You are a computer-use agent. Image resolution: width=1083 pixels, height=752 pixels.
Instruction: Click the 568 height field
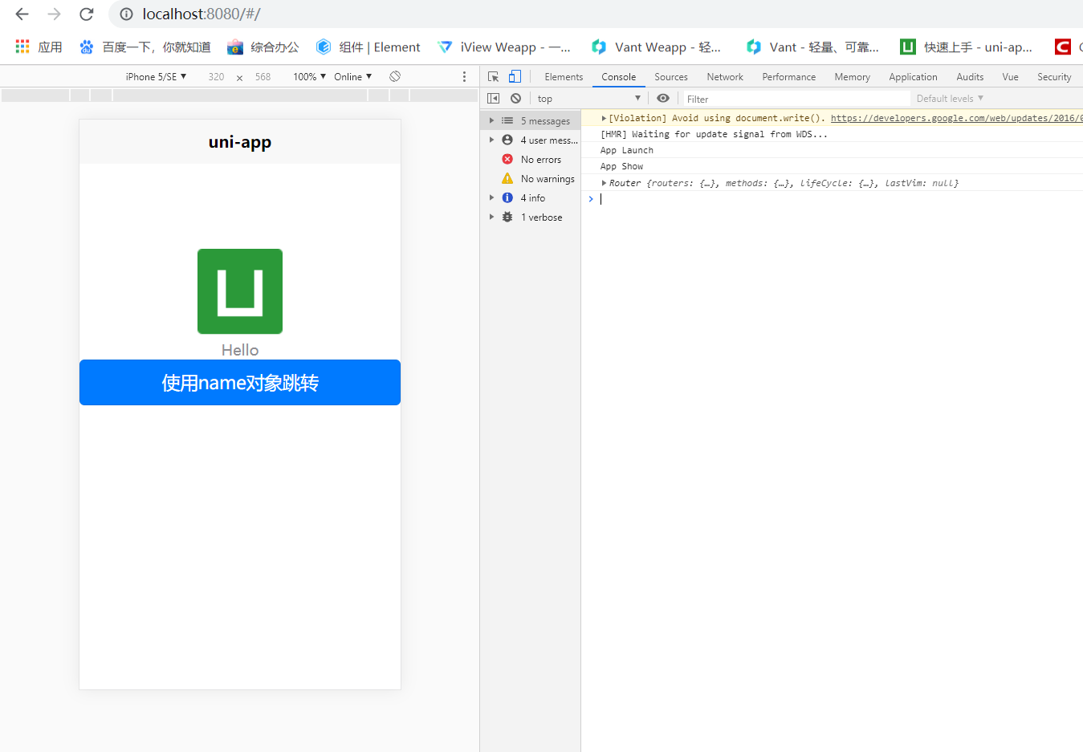click(x=263, y=77)
